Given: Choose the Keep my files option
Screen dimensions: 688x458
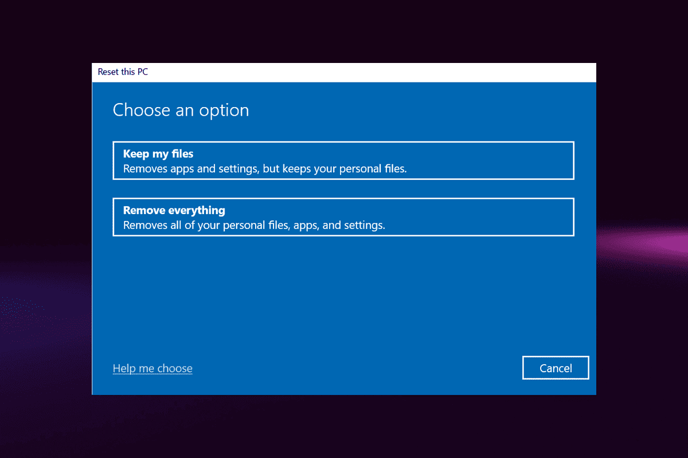Looking at the screenshot, I should point(343,160).
